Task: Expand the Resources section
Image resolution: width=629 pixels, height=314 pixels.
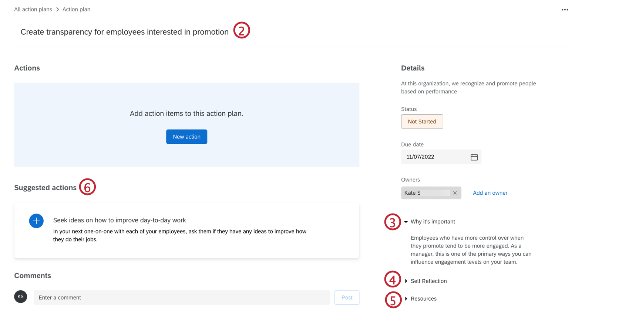Action: point(406,298)
